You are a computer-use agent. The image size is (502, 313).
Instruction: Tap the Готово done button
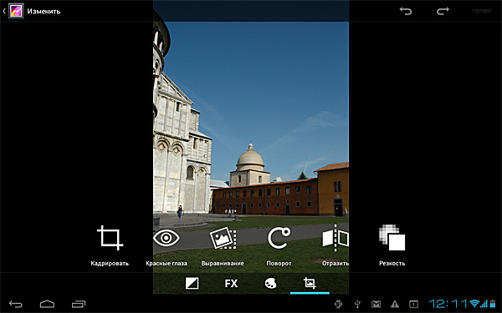(482, 11)
